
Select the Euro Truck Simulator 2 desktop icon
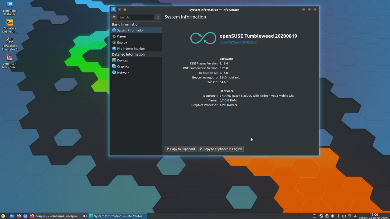pyautogui.click(x=10, y=44)
